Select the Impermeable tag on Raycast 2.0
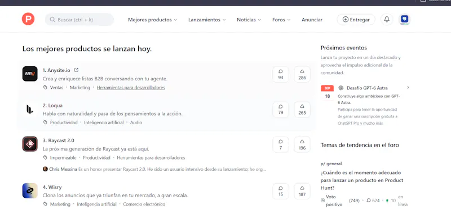451x218 pixels. click(x=63, y=158)
